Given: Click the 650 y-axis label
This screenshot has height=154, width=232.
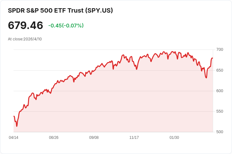Looking at the screenshot, I should click(219, 70).
